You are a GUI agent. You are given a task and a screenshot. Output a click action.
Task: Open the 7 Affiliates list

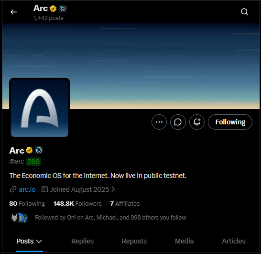tap(125, 203)
